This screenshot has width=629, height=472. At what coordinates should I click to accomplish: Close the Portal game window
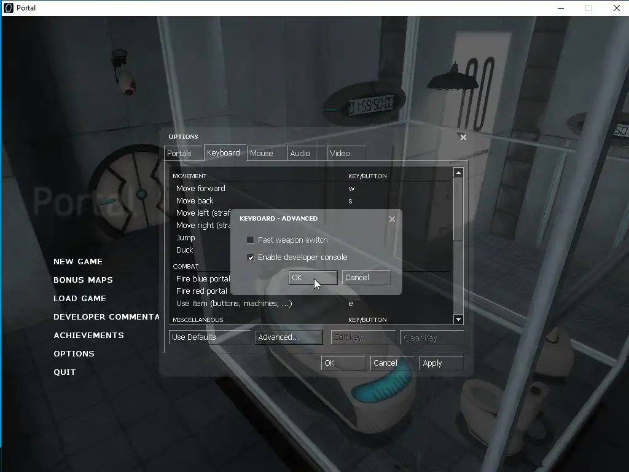tap(617, 8)
